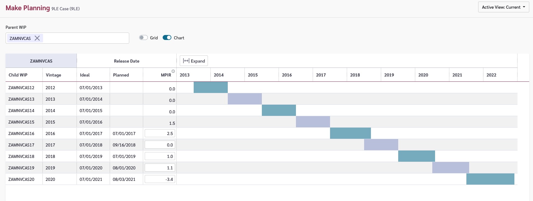Select the ZAMNVCAS12 timeline bar in chart
The height and width of the screenshot is (201, 533).
[210, 87]
